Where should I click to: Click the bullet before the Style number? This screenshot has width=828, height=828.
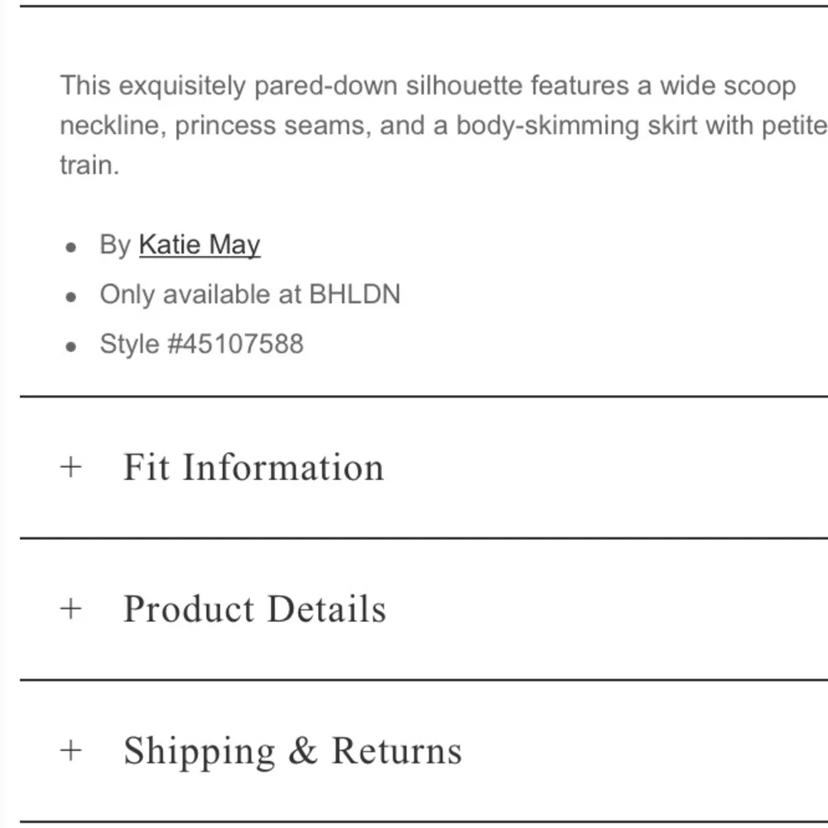point(72,345)
